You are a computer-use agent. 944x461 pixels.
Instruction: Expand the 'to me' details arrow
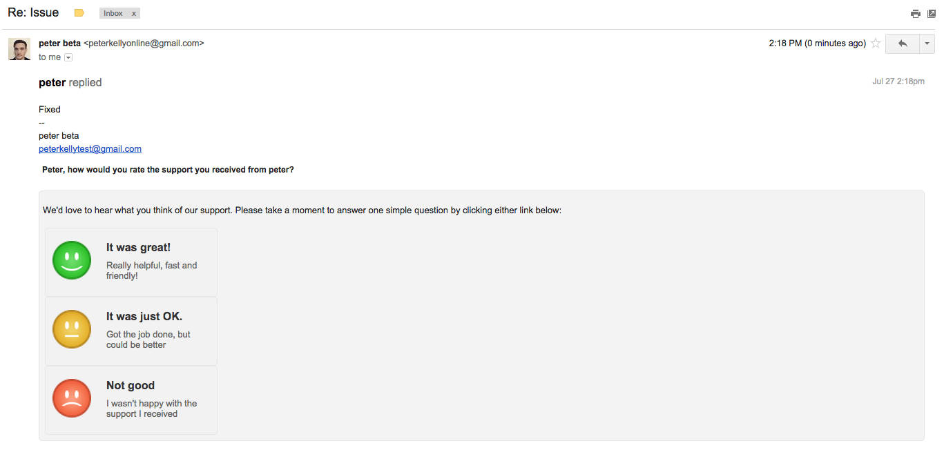(68, 57)
